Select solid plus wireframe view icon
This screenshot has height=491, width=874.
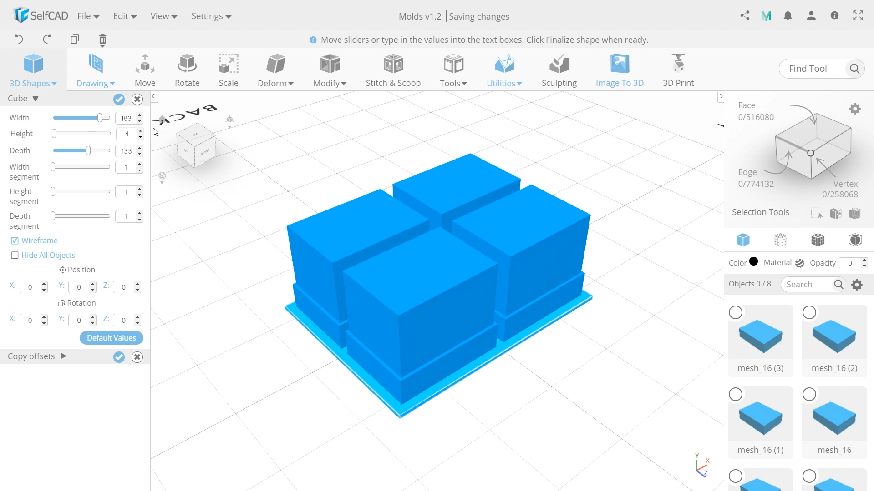pos(818,240)
